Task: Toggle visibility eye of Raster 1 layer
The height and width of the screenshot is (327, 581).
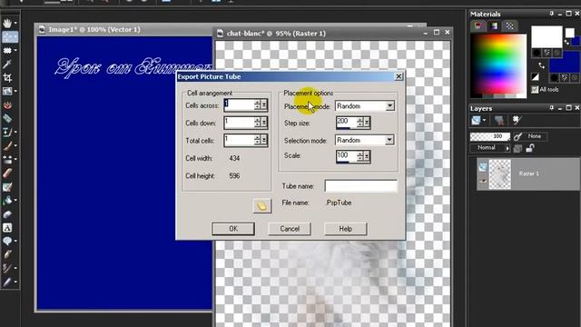Action: pos(482,182)
